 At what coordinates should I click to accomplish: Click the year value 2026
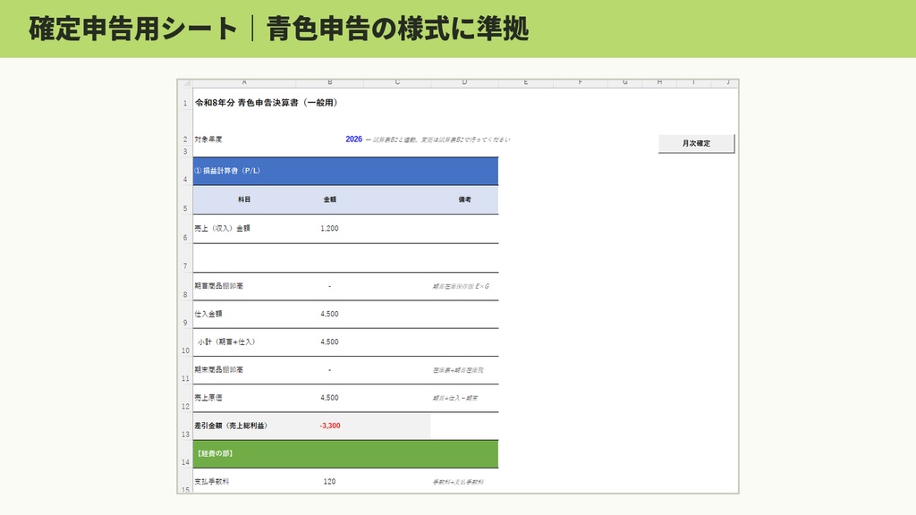point(353,139)
